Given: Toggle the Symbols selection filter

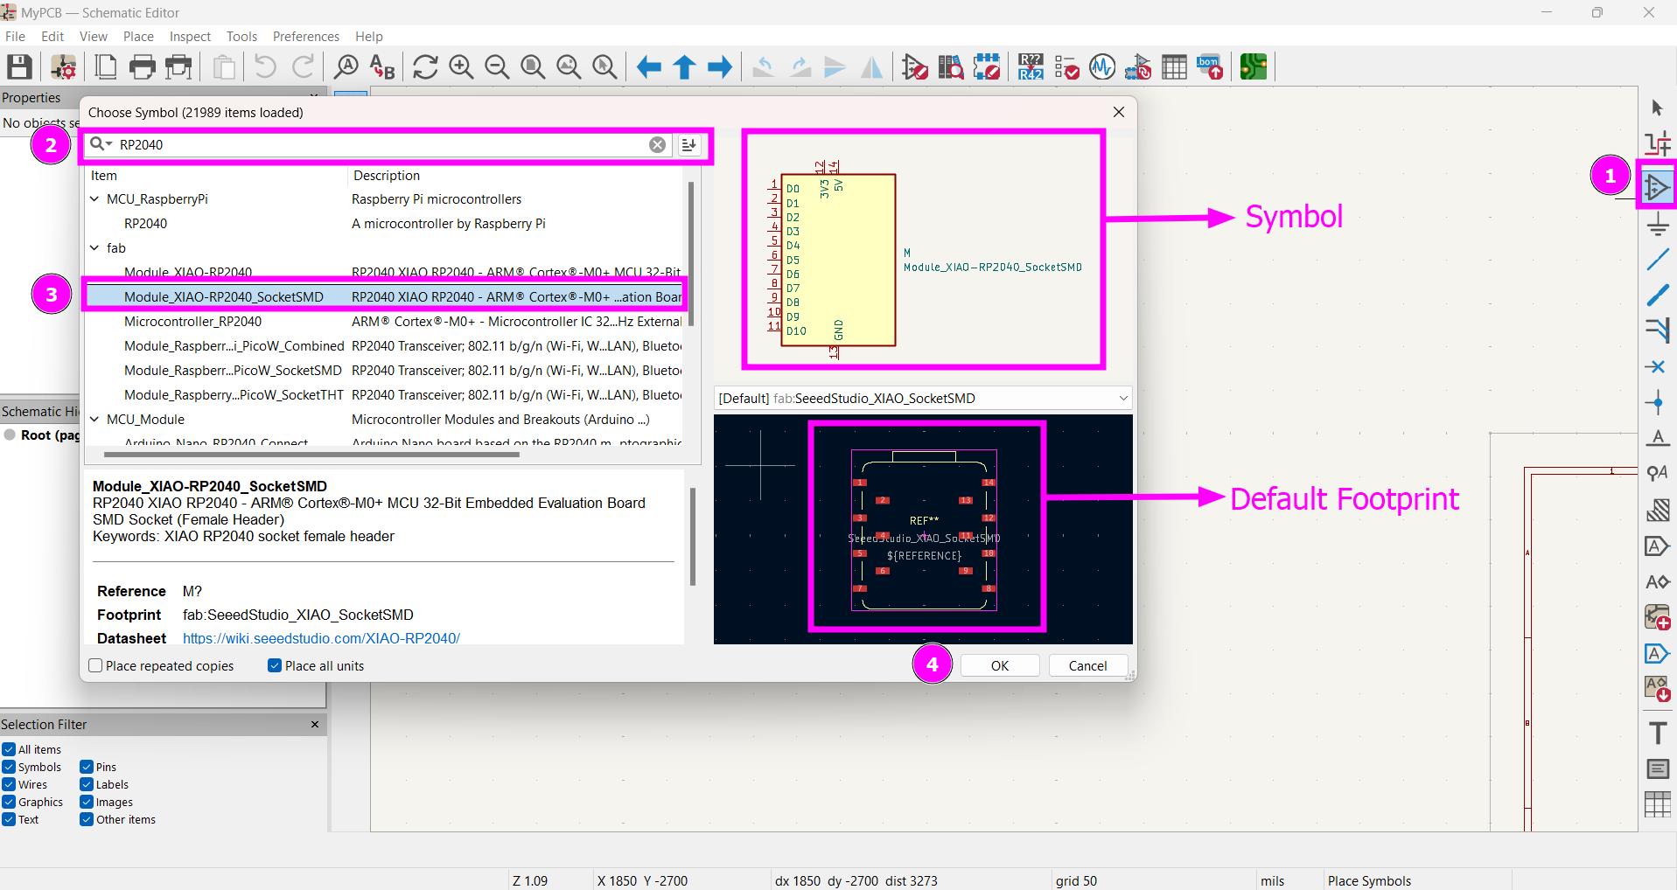Looking at the screenshot, I should 9,767.
